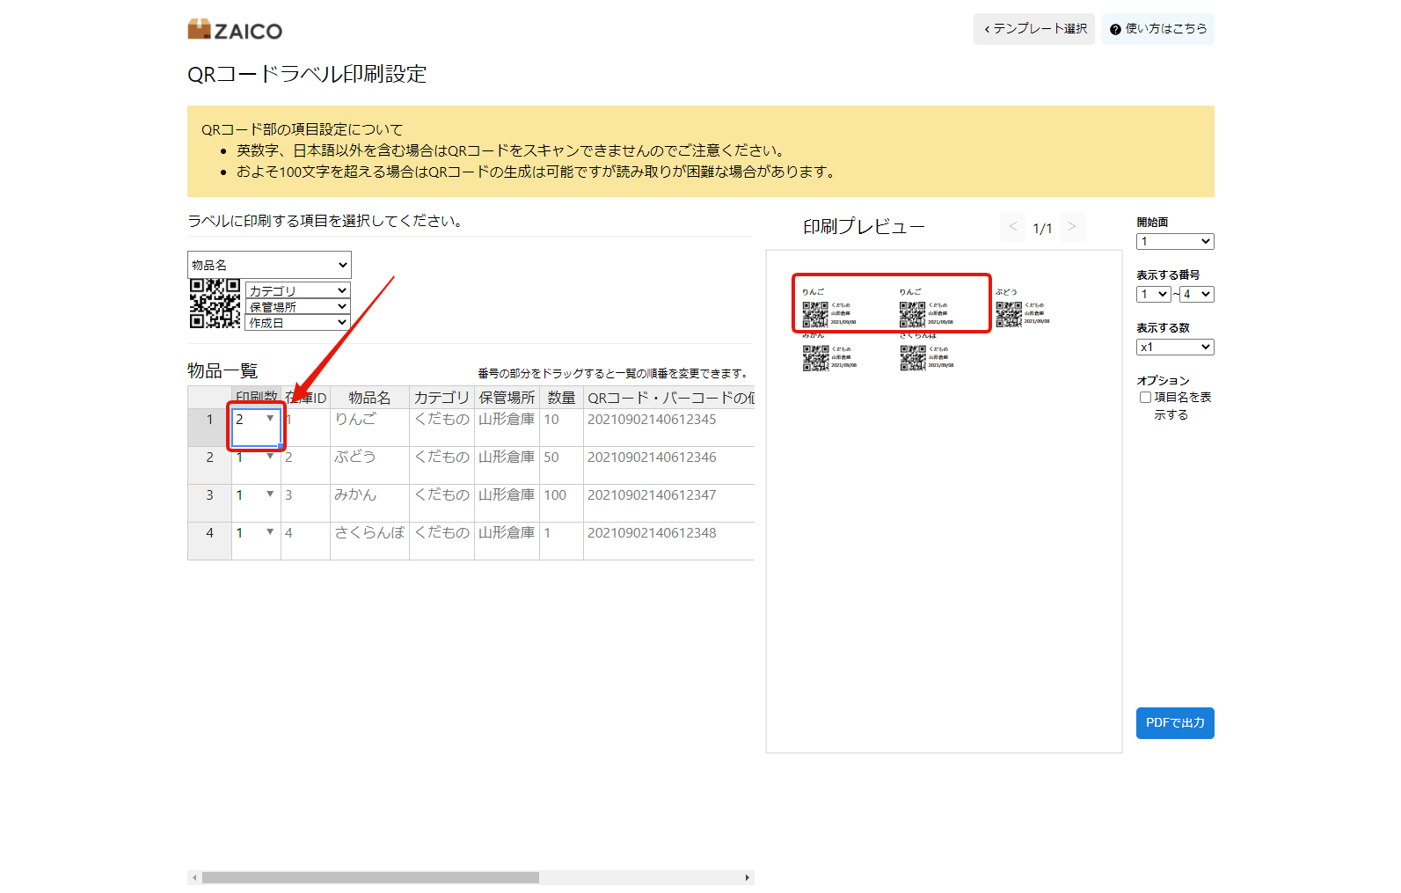
Task: Click the ZAICO logo
Action: coord(235,30)
